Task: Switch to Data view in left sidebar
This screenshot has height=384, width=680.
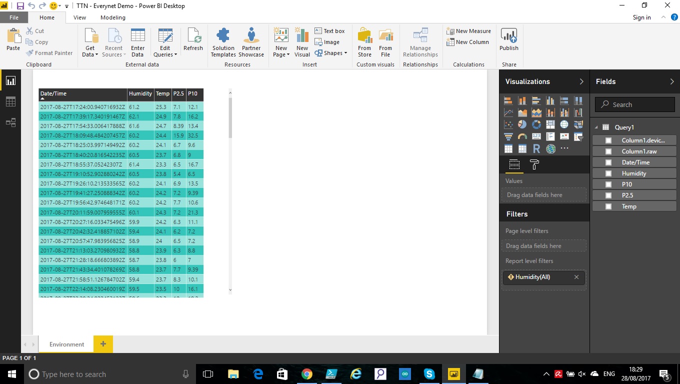Action: [10, 101]
